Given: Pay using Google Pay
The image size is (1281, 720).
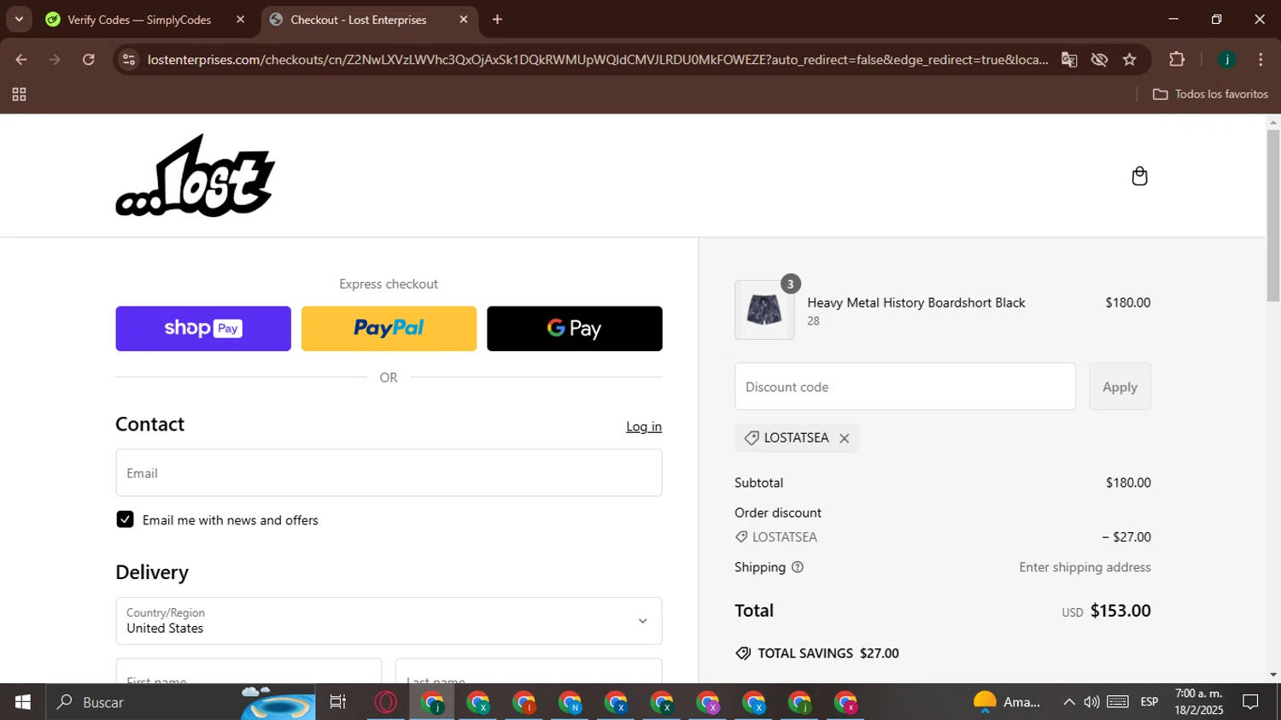Looking at the screenshot, I should (x=575, y=329).
